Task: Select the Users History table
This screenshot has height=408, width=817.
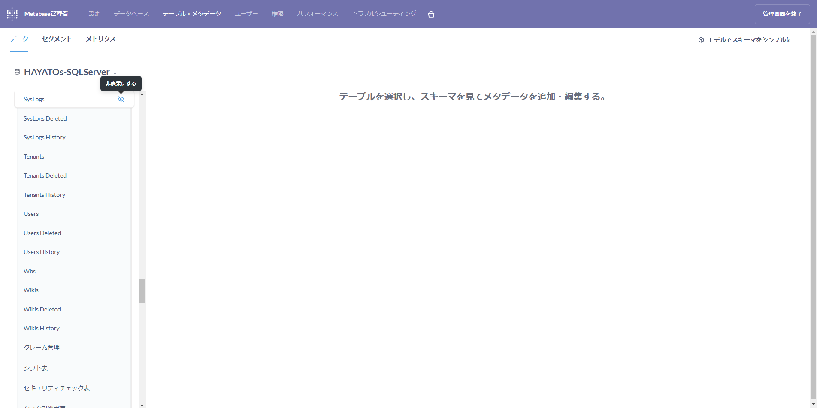Action: 74,252
